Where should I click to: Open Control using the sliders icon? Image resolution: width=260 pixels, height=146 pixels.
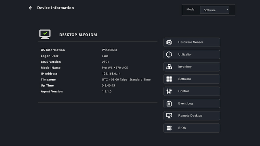(169, 91)
